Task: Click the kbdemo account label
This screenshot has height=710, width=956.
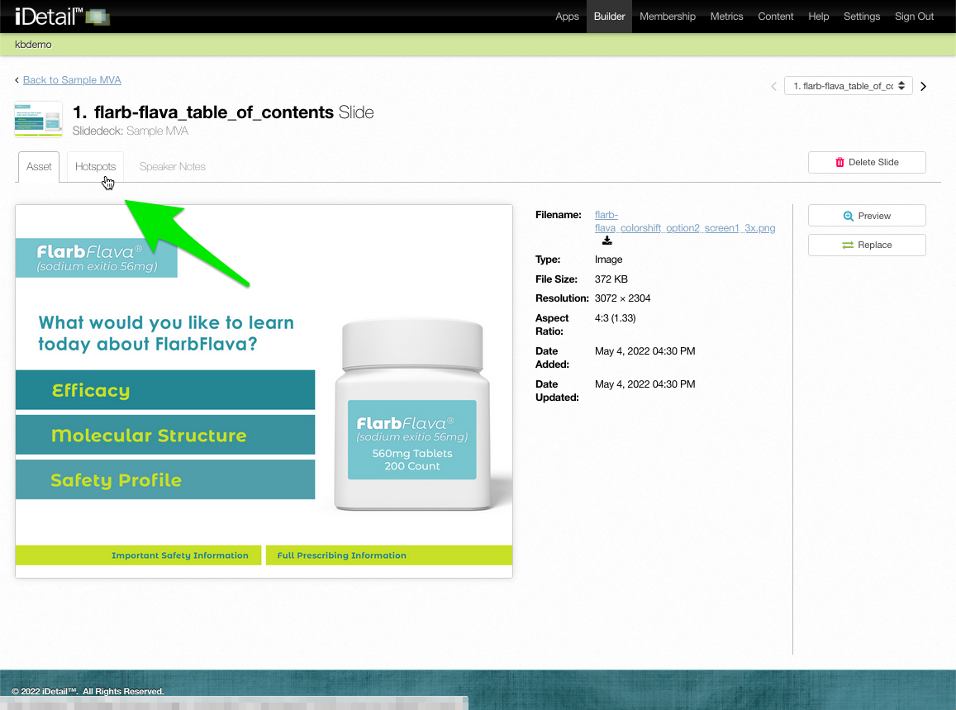Action: click(33, 45)
